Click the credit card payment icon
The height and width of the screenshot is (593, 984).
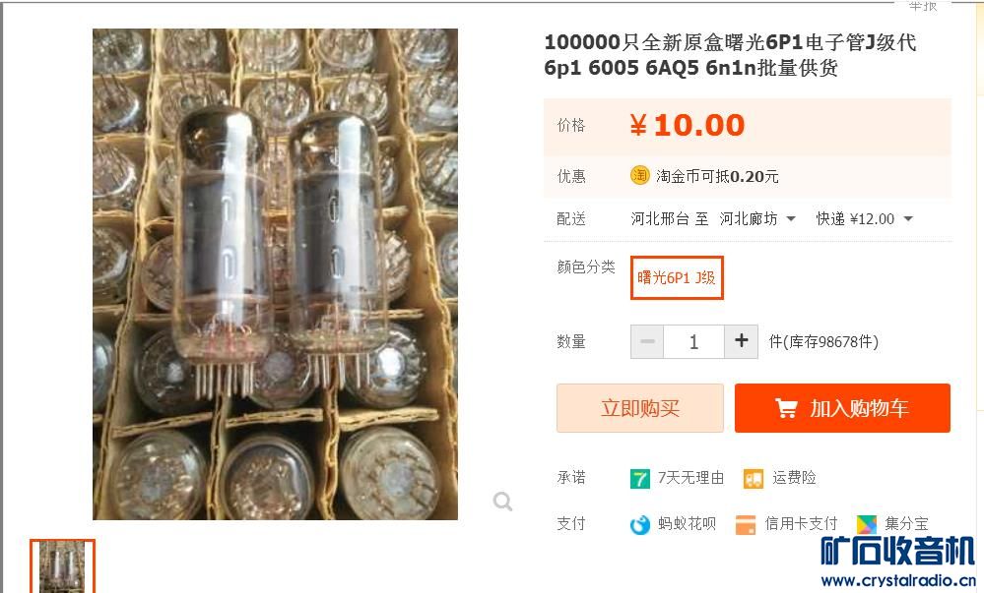click(x=746, y=524)
